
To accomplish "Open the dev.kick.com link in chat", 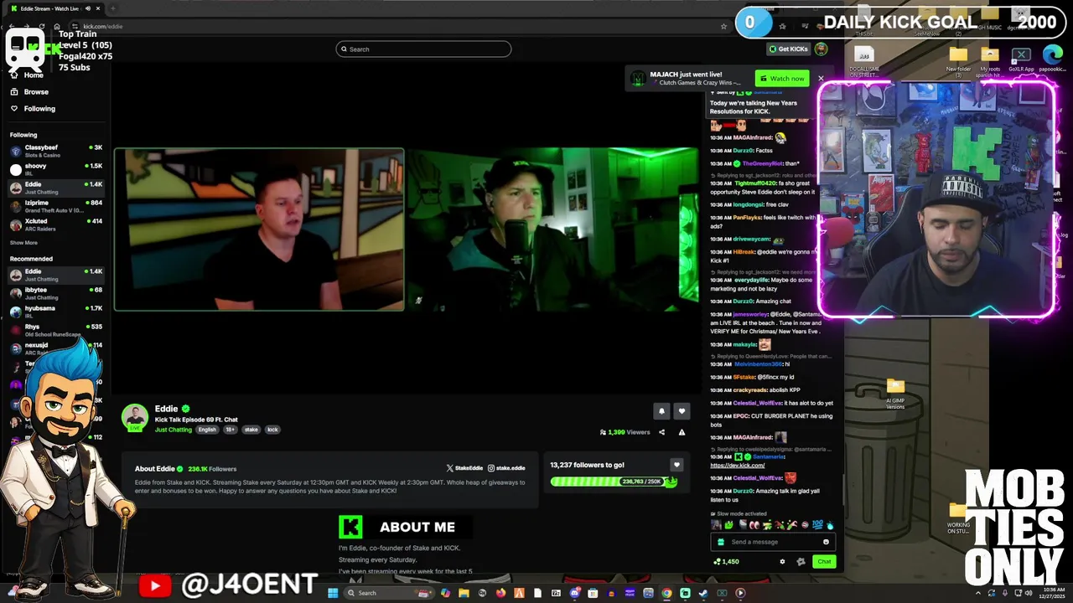I will pyautogui.click(x=738, y=466).
